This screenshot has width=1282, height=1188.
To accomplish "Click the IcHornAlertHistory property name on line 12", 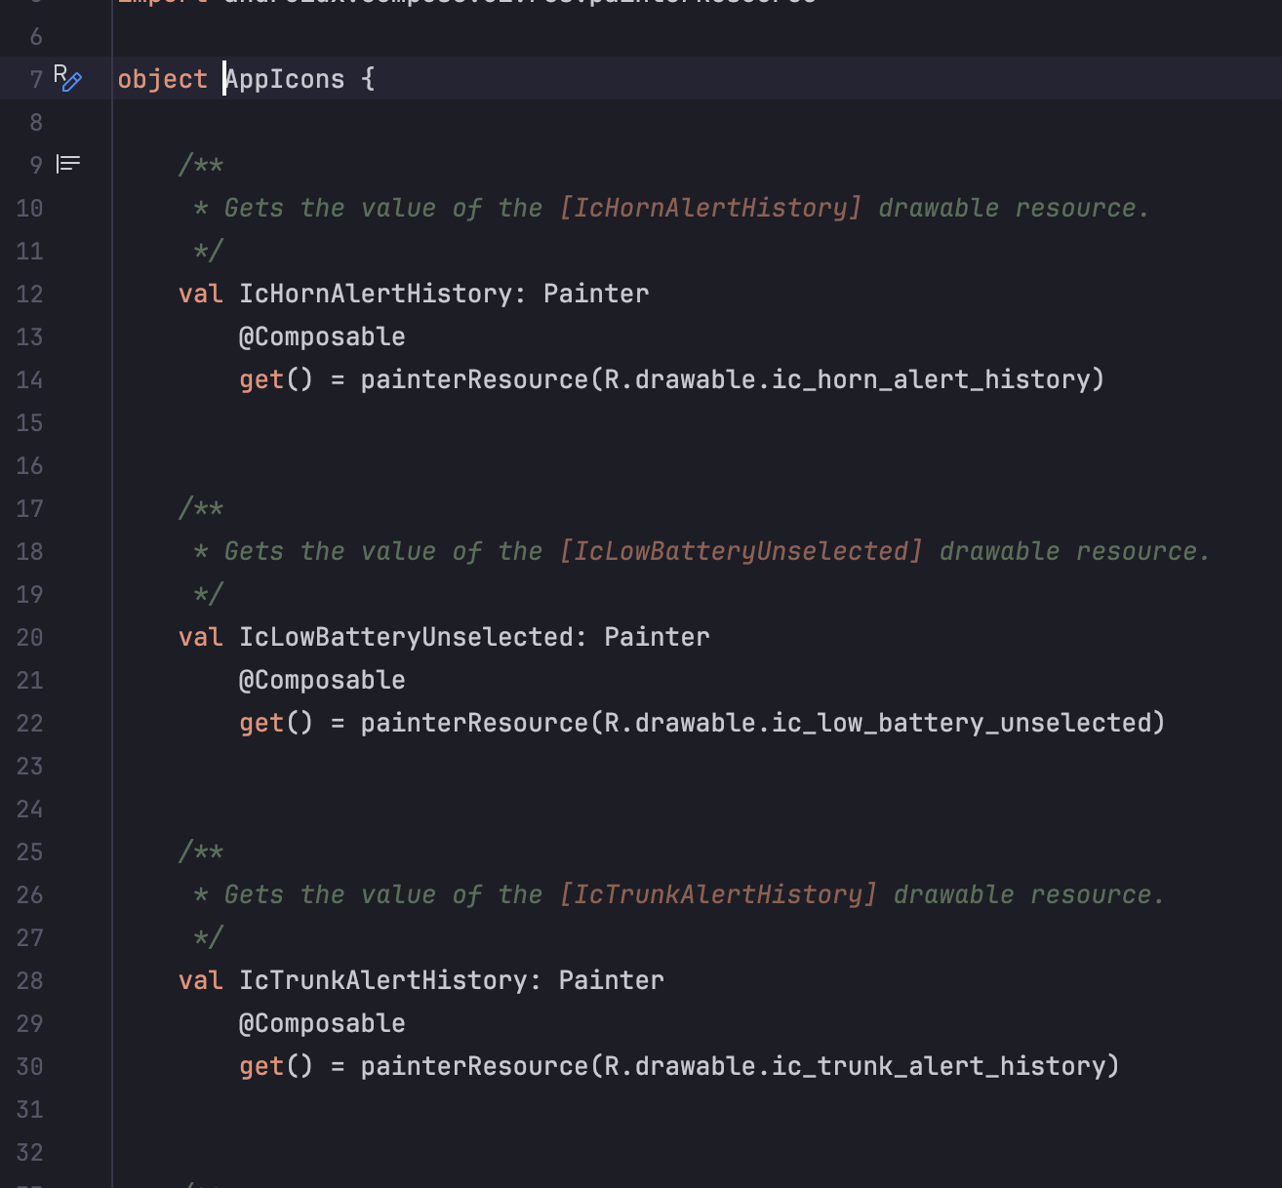I will pos(376,294).
